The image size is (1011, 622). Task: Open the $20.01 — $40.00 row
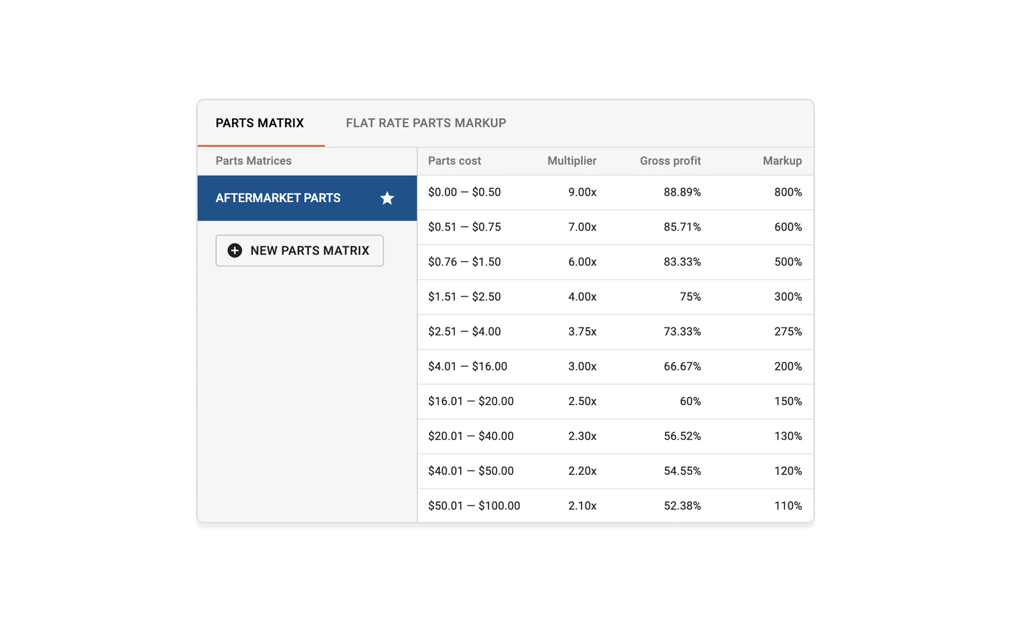471,436
